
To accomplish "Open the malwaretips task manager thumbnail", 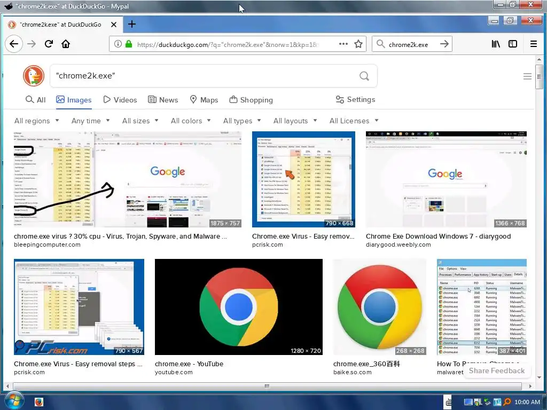I will pyautogui.click(x=482, y=307).
